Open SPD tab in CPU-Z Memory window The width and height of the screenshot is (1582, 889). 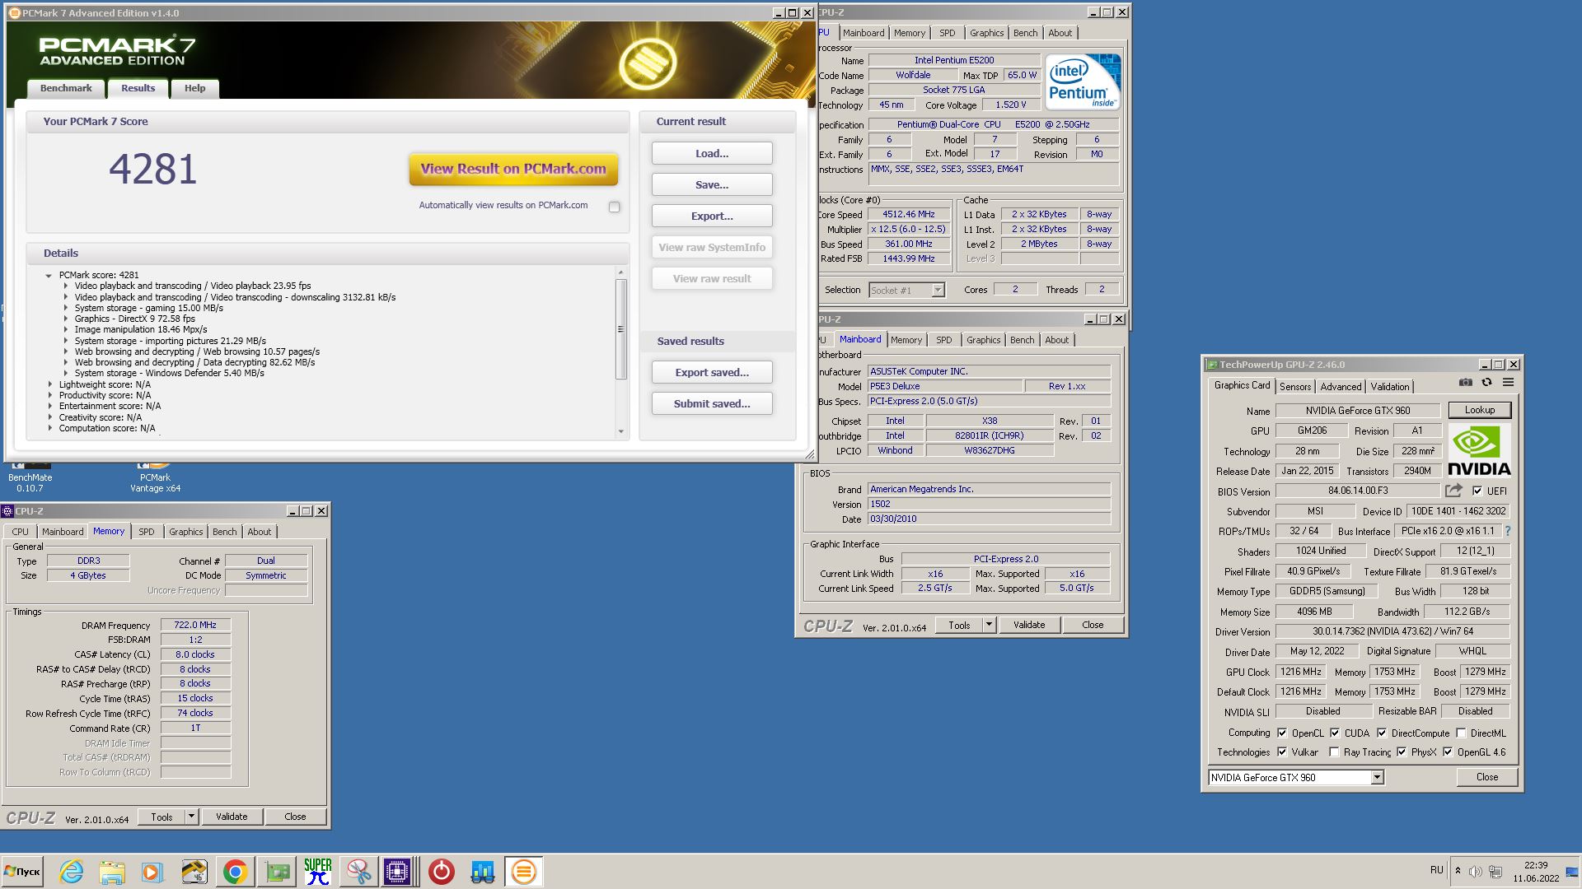click(146, 532)
